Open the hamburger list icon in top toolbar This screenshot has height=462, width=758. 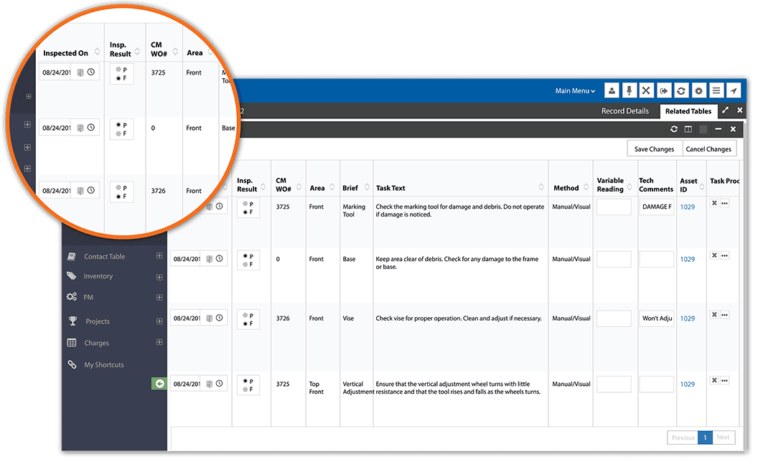pos(716,90)
